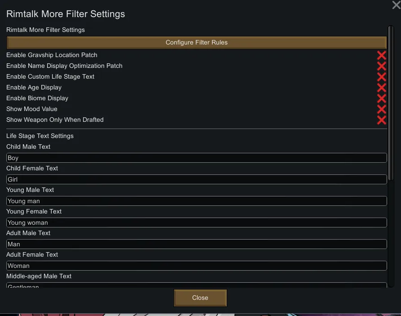Click the Young Male Text field
This screenshot has width=401, height=316.
click(x=196, y=201)
